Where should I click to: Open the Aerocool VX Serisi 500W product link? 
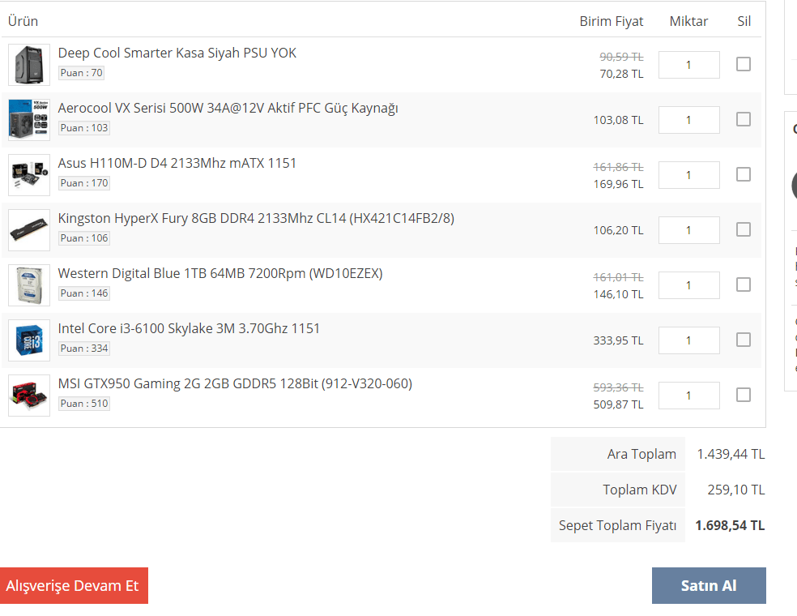point(228,109)
